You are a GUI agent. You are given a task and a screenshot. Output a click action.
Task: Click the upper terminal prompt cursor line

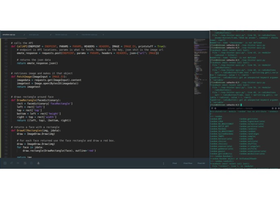(226, 105)
